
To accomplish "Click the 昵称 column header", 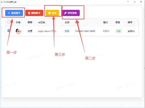I will pyautogui.click(x=30, y=22).
